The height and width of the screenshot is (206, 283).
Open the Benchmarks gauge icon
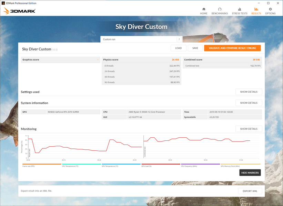coord(220,9)
